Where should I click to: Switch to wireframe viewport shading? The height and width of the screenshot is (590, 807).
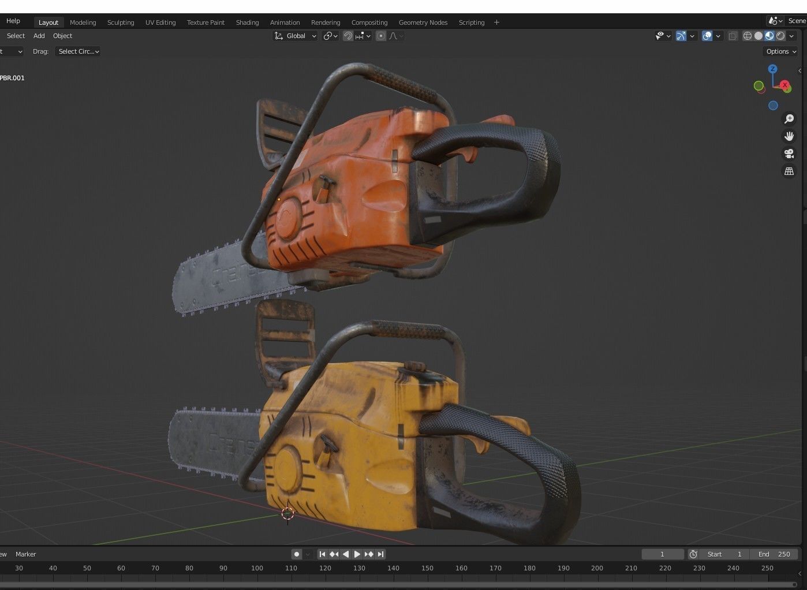point(748,36)
